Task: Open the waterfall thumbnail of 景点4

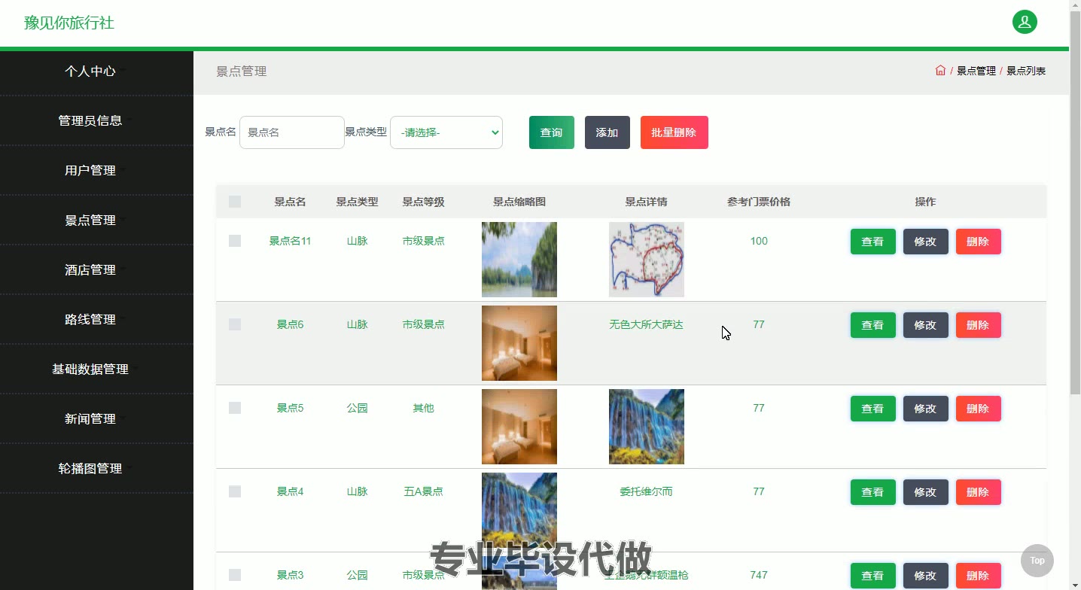Action: click(519, 510)
